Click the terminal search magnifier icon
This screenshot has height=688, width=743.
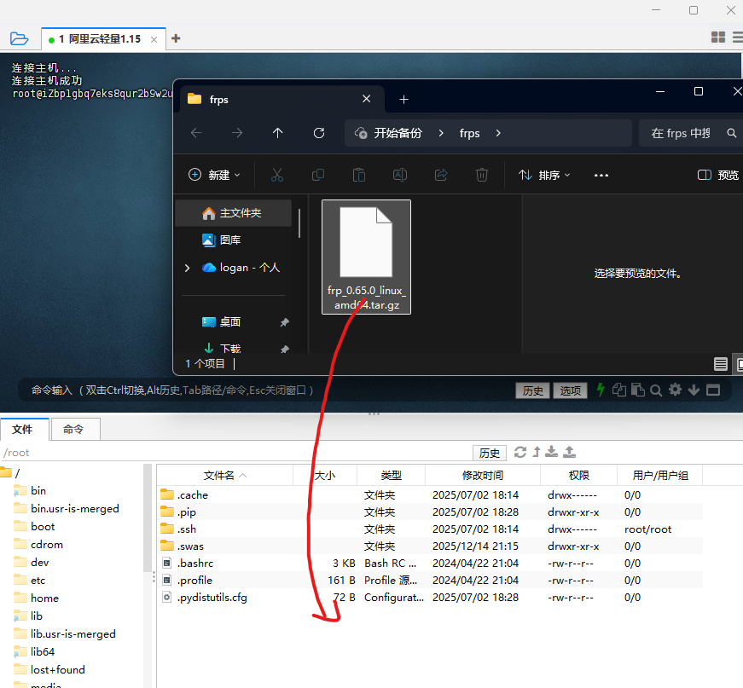pyautogui.click(x=656, y=390)
